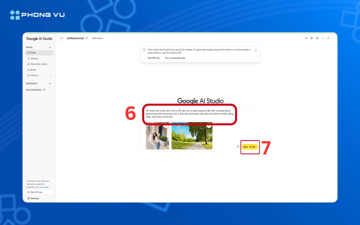Expand the Dashboard section

coord(50,83)
